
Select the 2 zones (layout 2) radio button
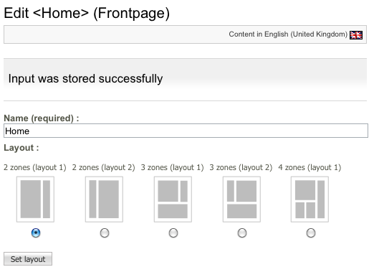(105, 233)
